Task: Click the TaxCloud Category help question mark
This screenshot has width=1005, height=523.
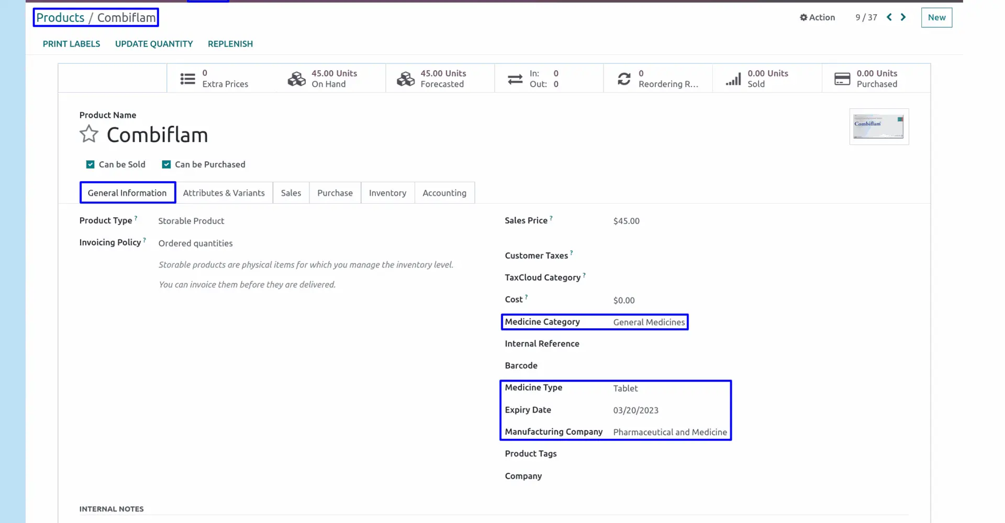Action: (x=584, y=275)
